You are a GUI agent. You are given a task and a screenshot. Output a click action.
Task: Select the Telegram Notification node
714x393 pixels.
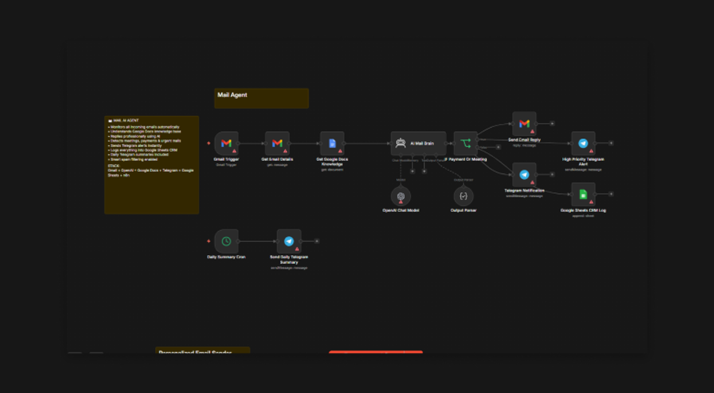click(524, 175)
